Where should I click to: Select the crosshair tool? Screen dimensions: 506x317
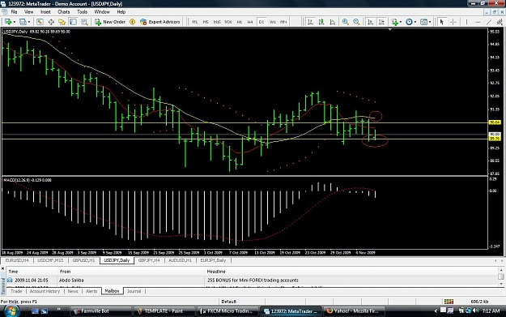click(453, 22)
